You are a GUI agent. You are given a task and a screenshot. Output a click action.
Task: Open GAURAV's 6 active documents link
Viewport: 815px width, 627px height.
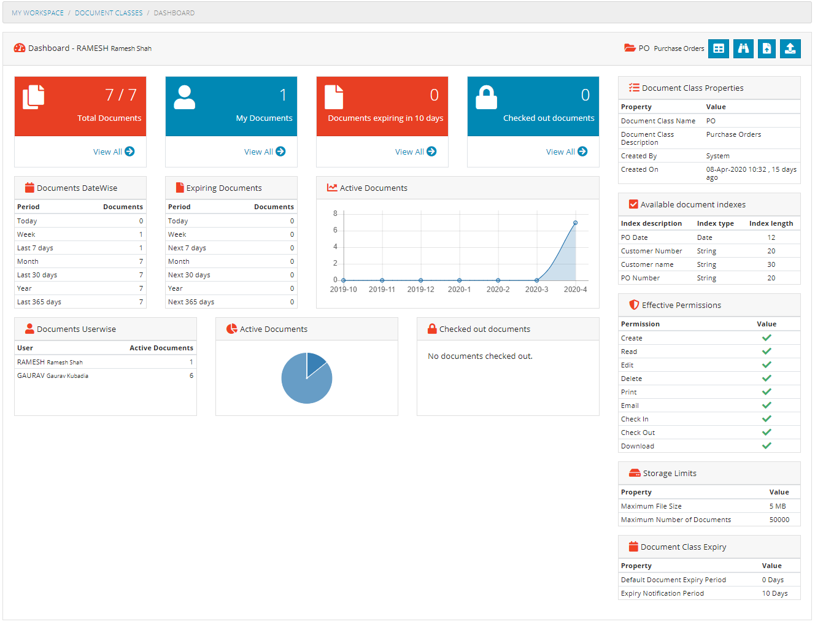(191, 375)
